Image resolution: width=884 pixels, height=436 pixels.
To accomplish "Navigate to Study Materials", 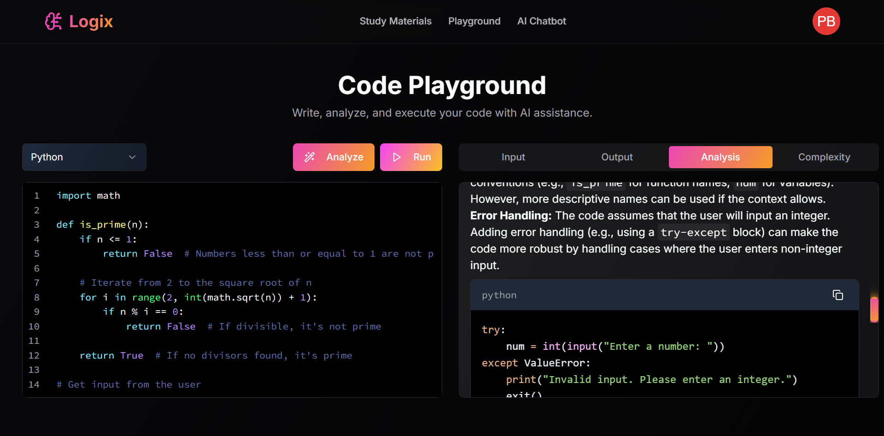I will coord(395,21).
